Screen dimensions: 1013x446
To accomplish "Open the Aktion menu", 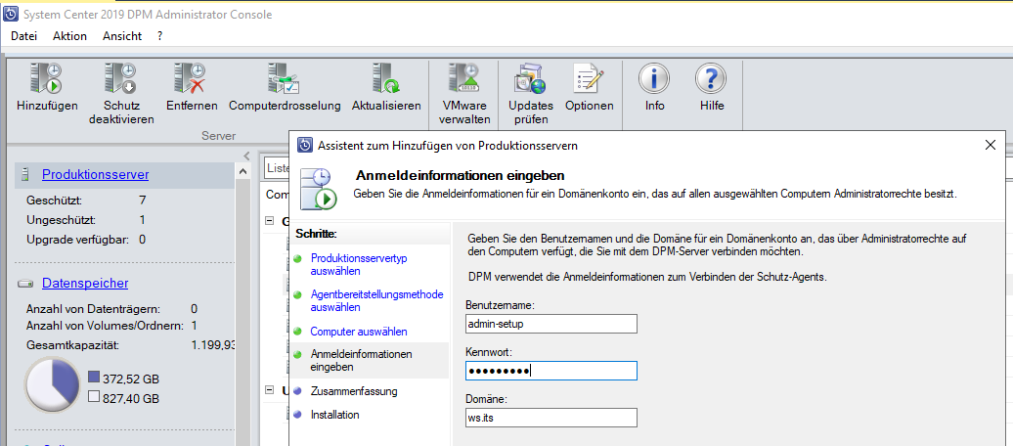I will tap(69, 36).
